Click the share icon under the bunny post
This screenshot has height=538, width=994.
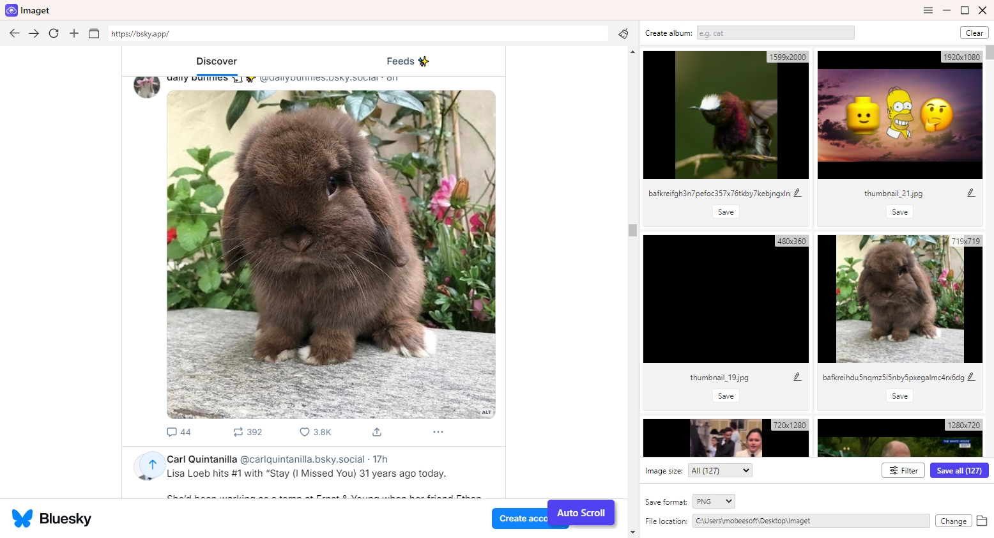coord(377,432)
